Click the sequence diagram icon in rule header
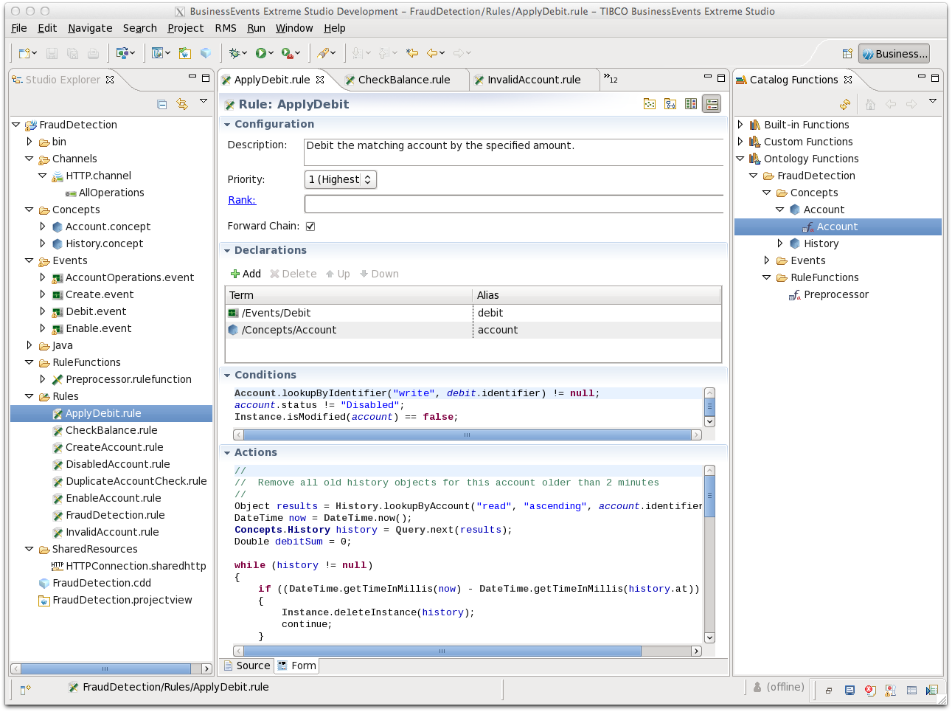The width and height of the screenshot is (952, 712). coord(670,104)
